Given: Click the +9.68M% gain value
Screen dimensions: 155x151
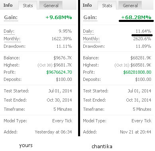Looking at the screenshot, I should [x=59, y=18].
